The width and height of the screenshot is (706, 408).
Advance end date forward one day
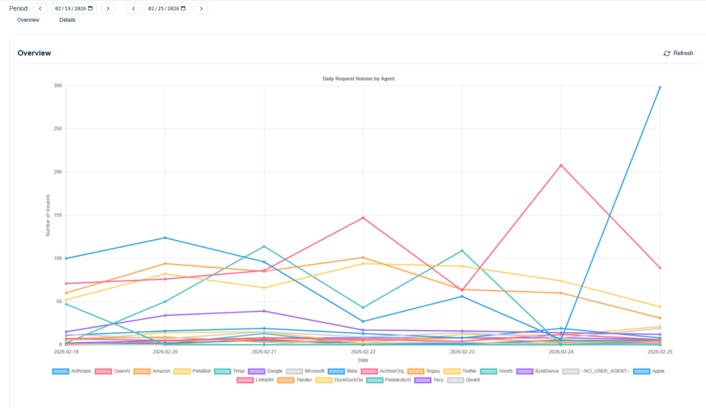pos(201,8)
